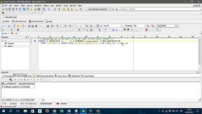This screenshot has width=202, height=114.
Task: Open dropdown arrow next to Sigma icon
Action: point(51,80)
